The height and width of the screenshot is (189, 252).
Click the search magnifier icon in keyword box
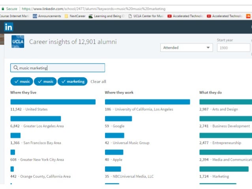tap(15, 68)
